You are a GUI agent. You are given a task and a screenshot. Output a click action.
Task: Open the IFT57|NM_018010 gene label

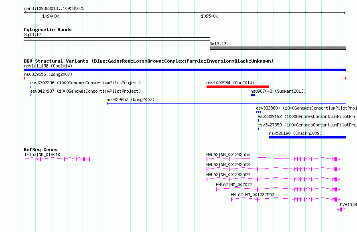42,155
